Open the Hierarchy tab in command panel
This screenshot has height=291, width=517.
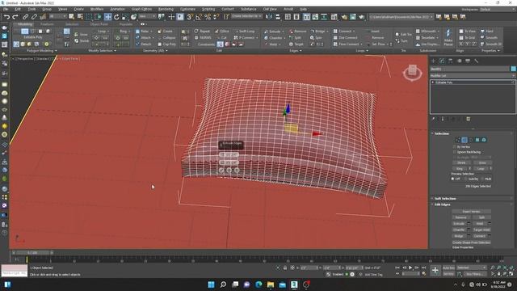pyautogui.click(x=451, y=61)
